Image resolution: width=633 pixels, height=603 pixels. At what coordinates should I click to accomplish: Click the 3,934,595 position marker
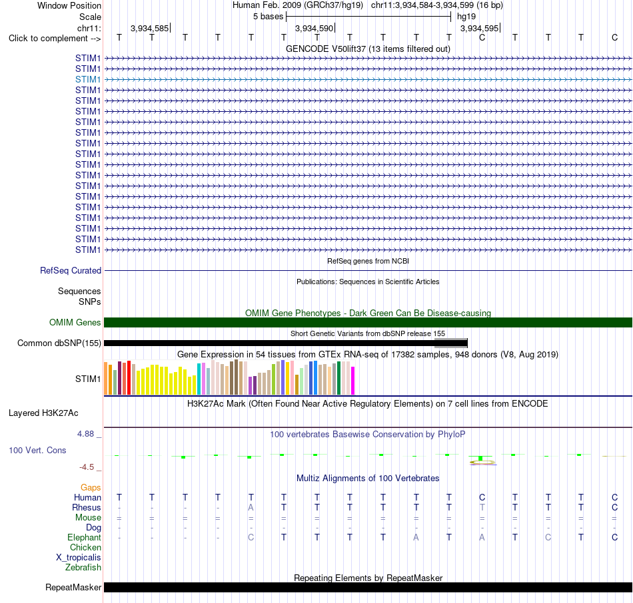tap(479, 28)
